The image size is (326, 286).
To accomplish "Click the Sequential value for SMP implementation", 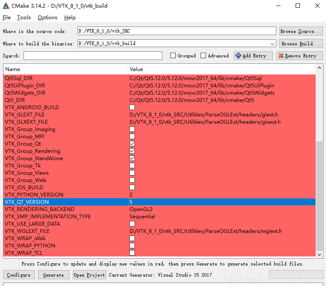I will pos(142,216).
